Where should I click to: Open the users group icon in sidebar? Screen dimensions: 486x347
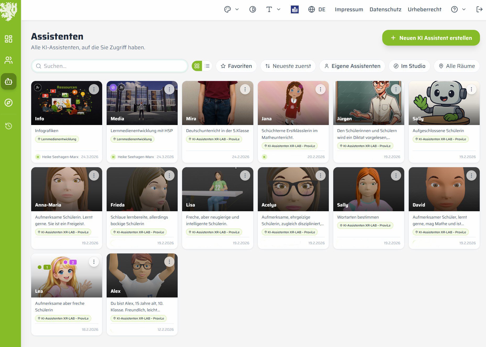click(x=8, y=60)
